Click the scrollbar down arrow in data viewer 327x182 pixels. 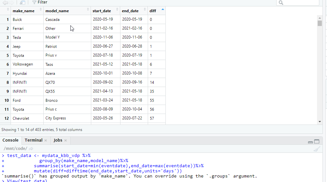pyautogui.click(x=320, y=122)
